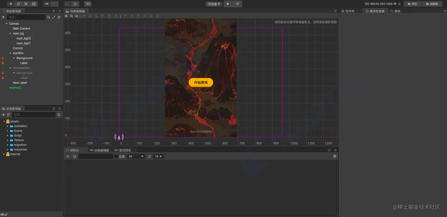Open the All log-level filter dropdown

pos(136,156)
